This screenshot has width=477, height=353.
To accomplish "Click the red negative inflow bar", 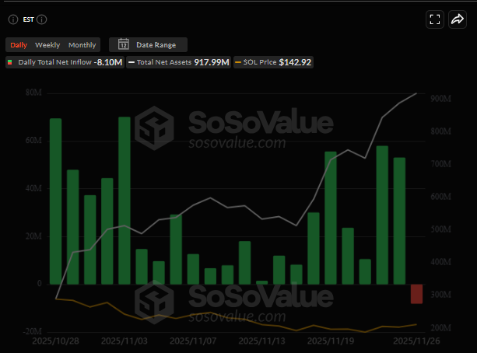I will 416,294.
